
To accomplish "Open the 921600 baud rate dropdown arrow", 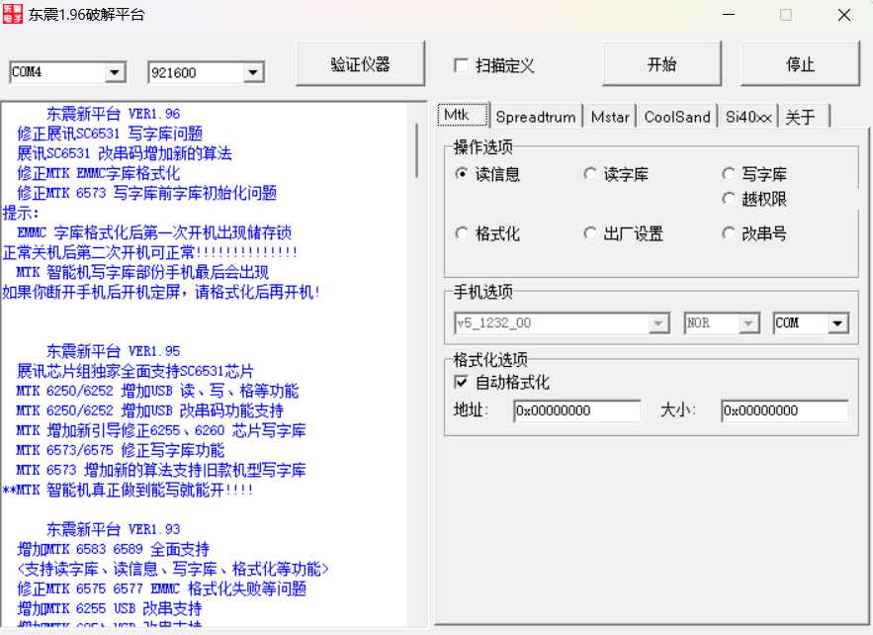I will 253,72.
